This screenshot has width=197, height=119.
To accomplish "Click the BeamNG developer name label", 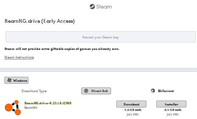I will 31,108.
